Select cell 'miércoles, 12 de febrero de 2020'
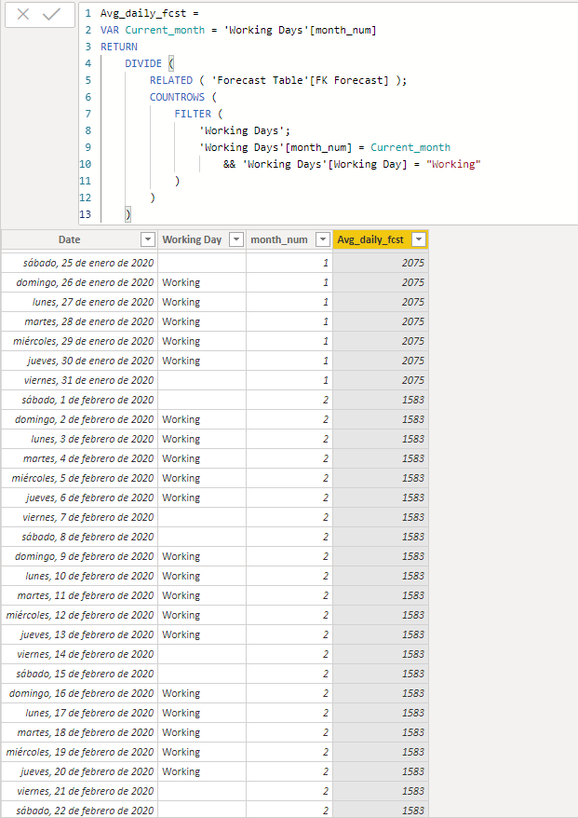578x818 pixels. [79, 615]
